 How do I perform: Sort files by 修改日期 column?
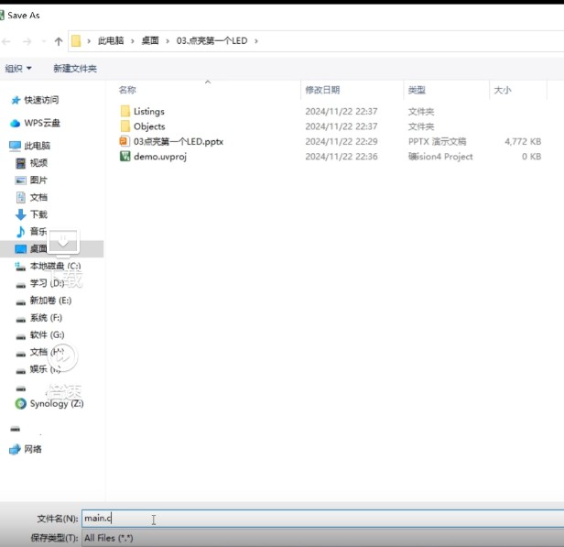coord(322,90)
